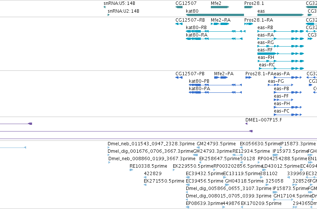Click the Dmel_neb_008860_0199_3667.3prime label

[152, 159]
